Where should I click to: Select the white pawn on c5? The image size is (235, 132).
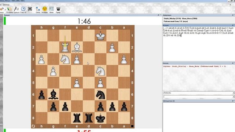point(100,83)
